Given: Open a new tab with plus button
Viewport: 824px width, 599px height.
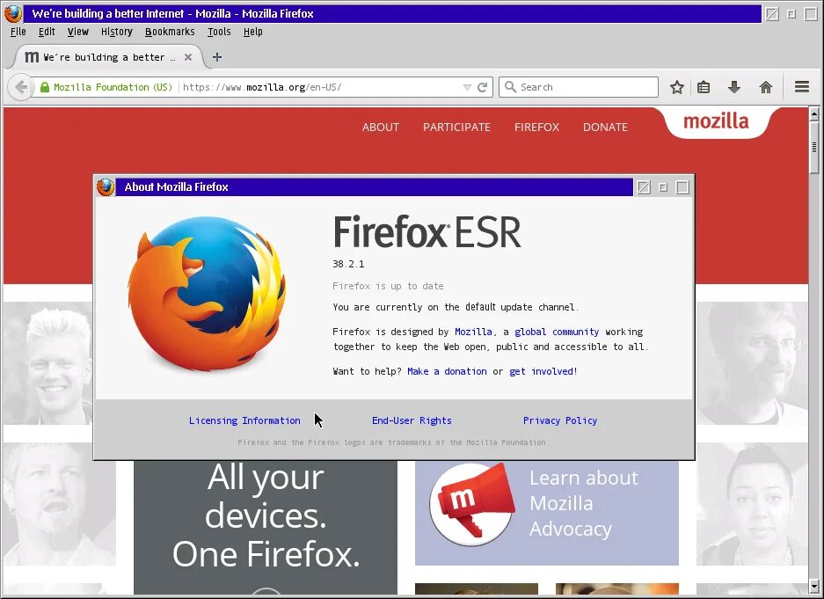Looking at the screenshot, I should (217, 57).
